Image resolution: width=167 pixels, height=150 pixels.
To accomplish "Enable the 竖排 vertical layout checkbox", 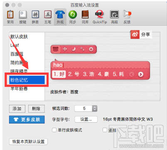I will click(105, 130).
